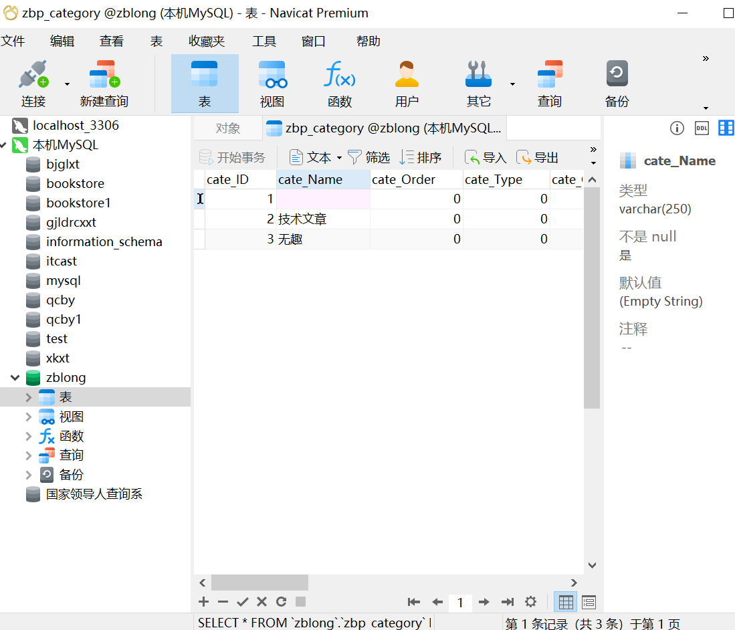This screenshot has width=735, height=630.
Task: Click the cate_Order column header
Action: 416,179
